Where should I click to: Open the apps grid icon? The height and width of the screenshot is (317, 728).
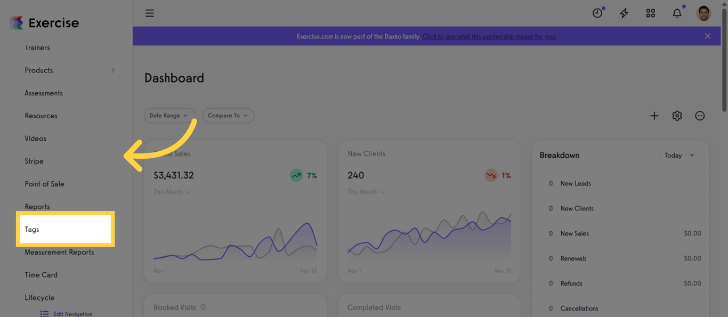pos(651,13)
